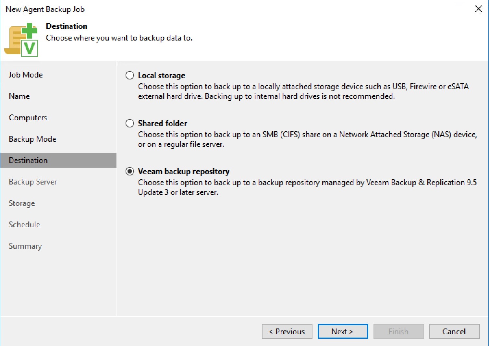The width and height of the screenshot is (489, 346).
Task: Open the Schedule step
Action: 24,224
